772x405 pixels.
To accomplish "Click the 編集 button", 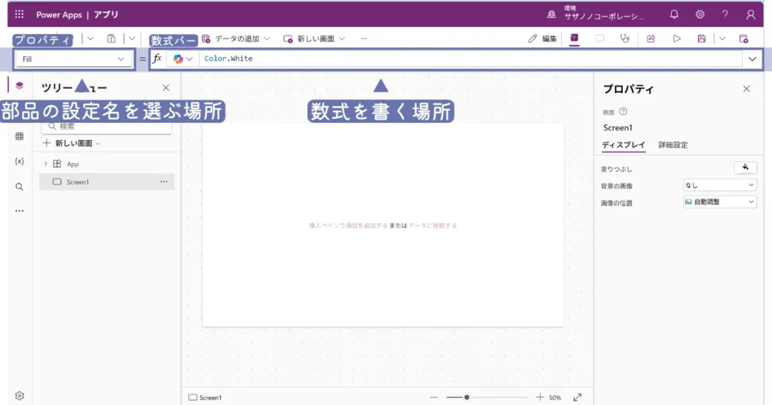I will tap(543, 38).
